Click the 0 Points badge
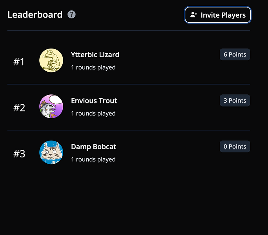Screen dimensions: 268x235 pos(235,146)
